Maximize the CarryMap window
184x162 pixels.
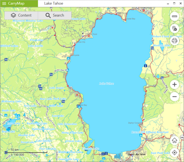(x=174, y=3)
